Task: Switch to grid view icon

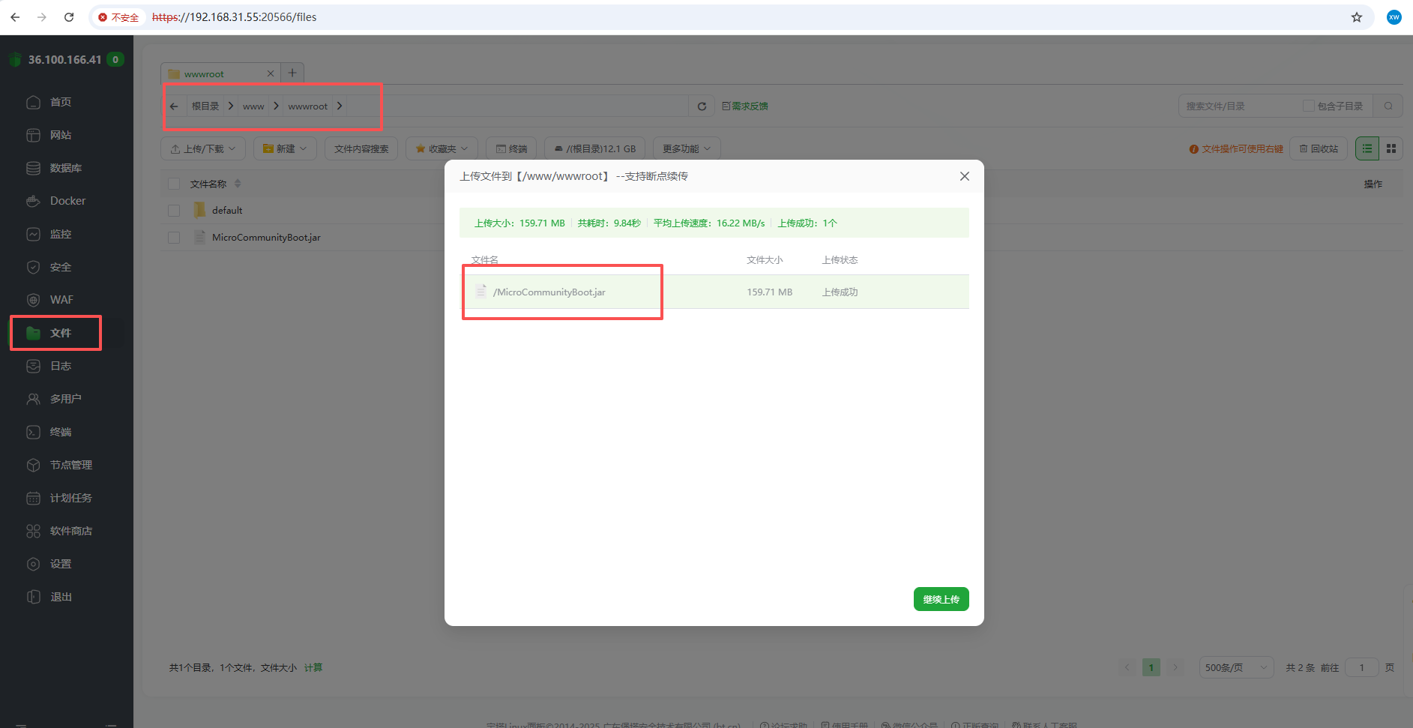Action: [x=1391, y=148]
